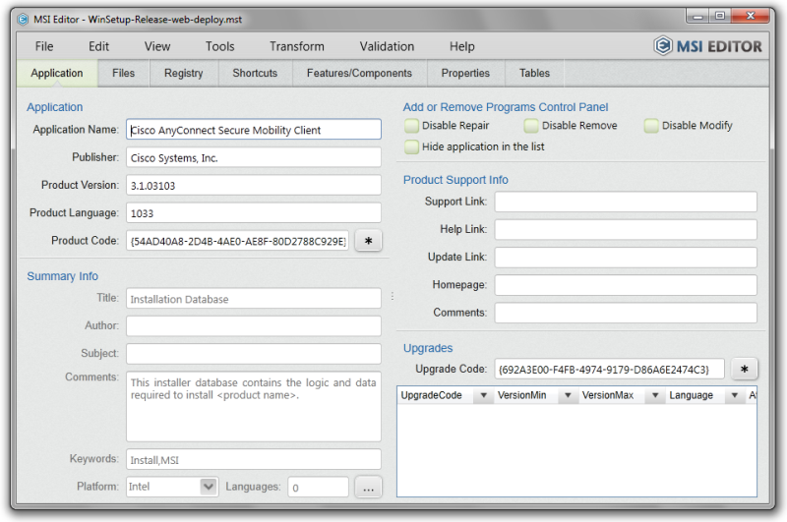Enable the Disable Remove checkbox

531,126
